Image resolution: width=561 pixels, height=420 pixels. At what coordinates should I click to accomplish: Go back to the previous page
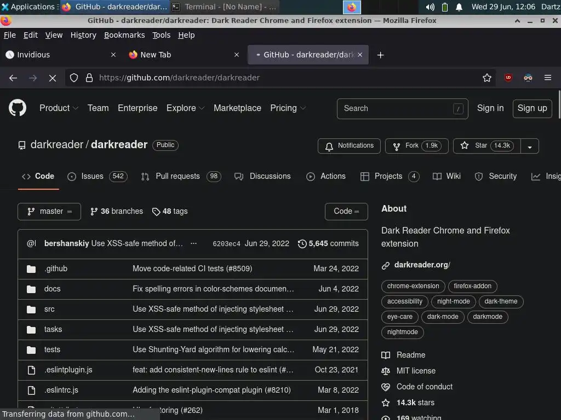13,78
